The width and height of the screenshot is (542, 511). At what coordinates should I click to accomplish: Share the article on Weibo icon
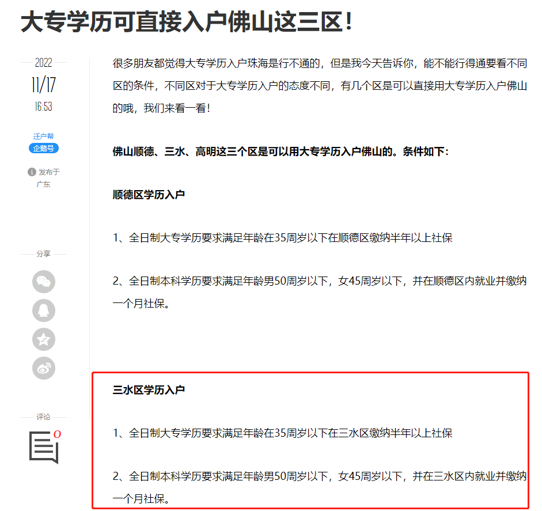click(44, 368)
